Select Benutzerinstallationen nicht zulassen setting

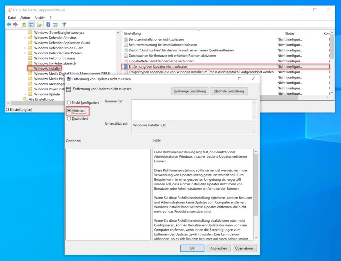156,39
